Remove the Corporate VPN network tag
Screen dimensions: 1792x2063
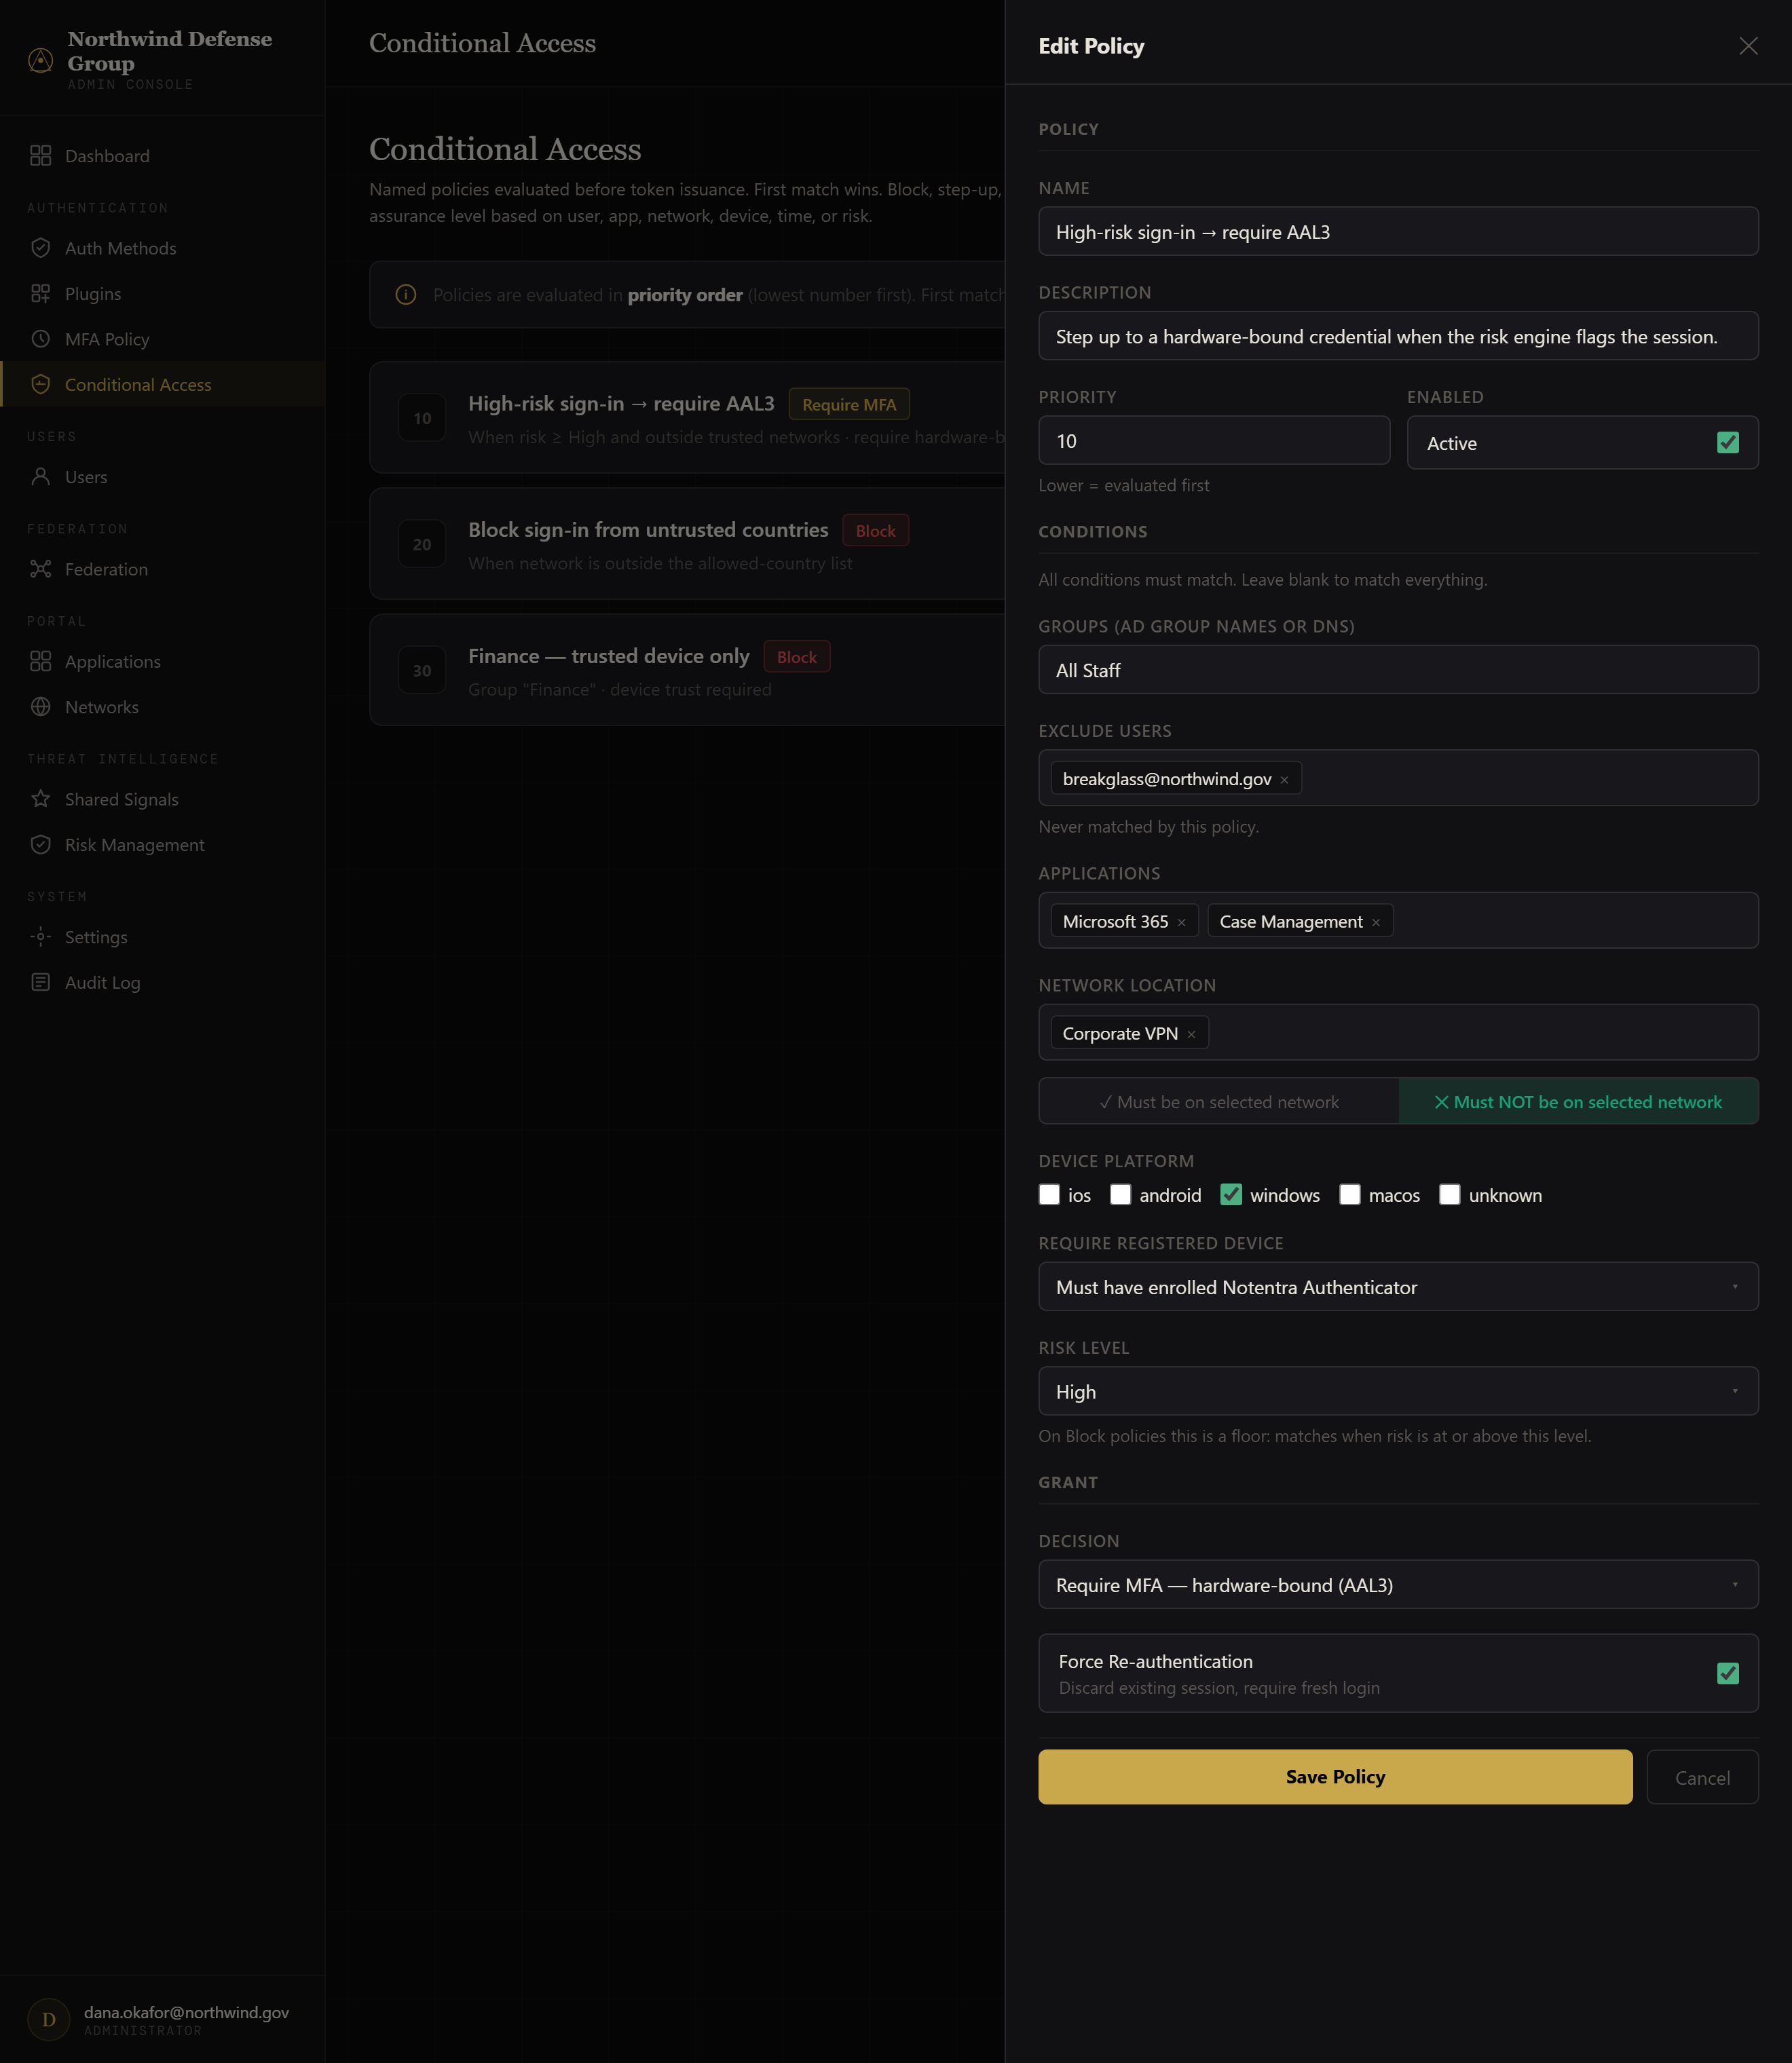(1191, 1034)
